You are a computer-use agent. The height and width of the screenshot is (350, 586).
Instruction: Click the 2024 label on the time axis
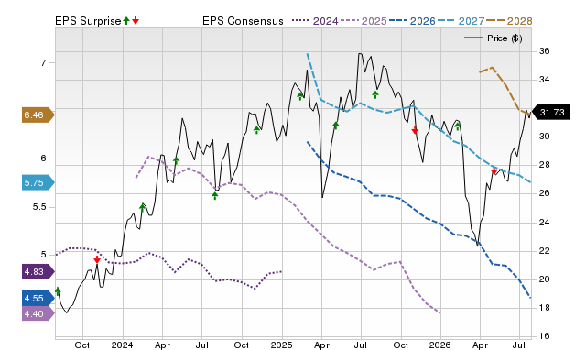pyautogui.click(x=122, y=345)
